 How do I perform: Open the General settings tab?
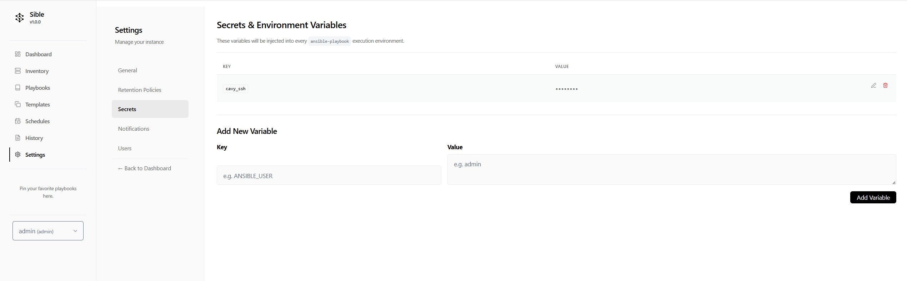point(127,71)
